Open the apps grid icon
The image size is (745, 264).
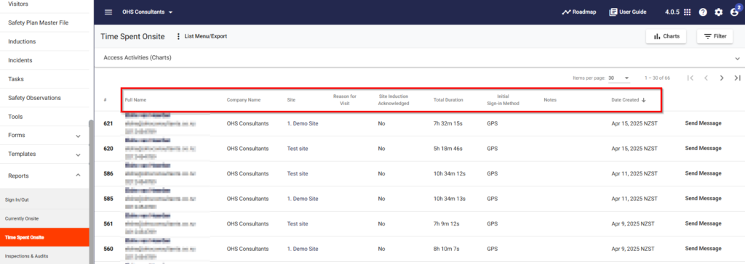[x=687, y=12]
